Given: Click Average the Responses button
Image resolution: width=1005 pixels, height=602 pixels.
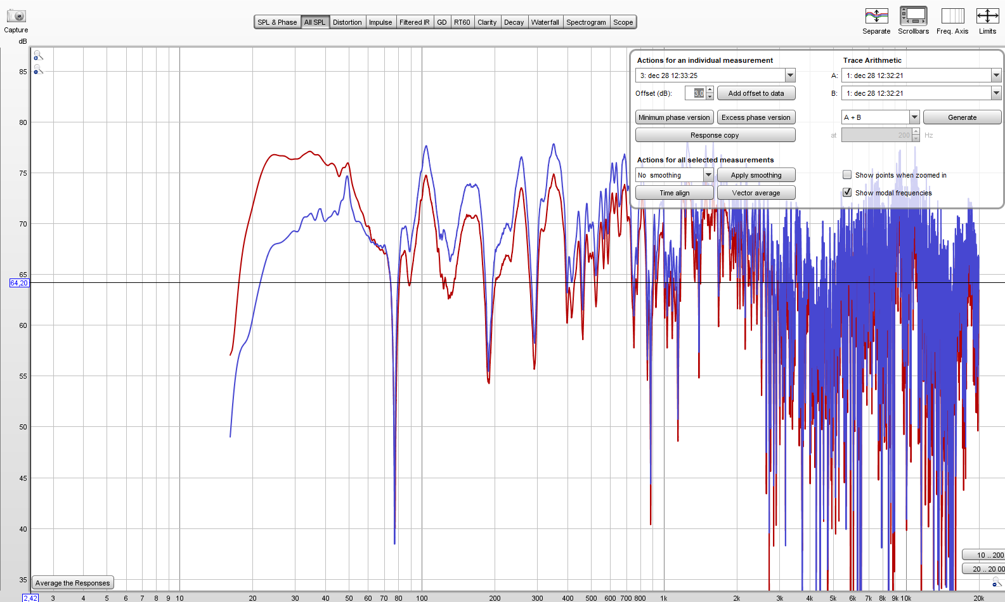Looking at the screenshot, I should (73, 583).
